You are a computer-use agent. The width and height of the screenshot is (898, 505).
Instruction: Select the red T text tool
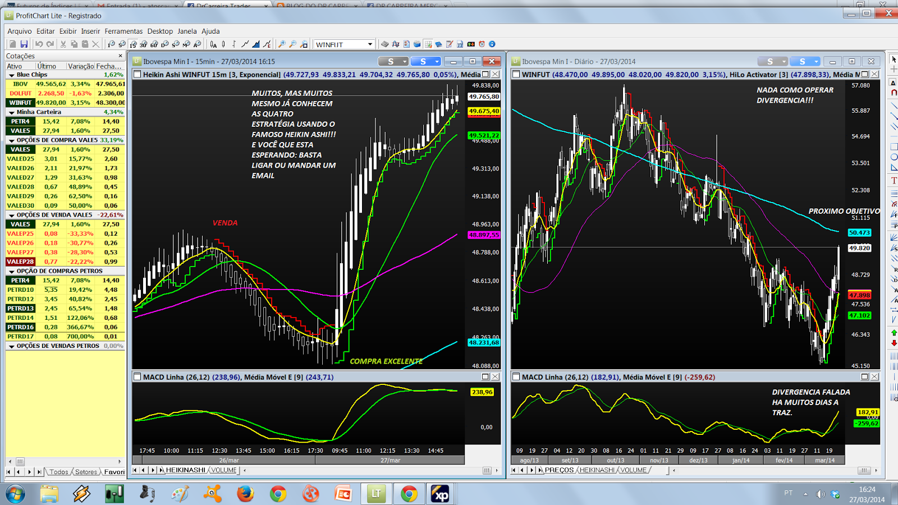tap(894, 180)
